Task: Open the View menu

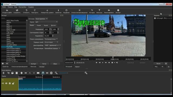Action: pos(16,7)
